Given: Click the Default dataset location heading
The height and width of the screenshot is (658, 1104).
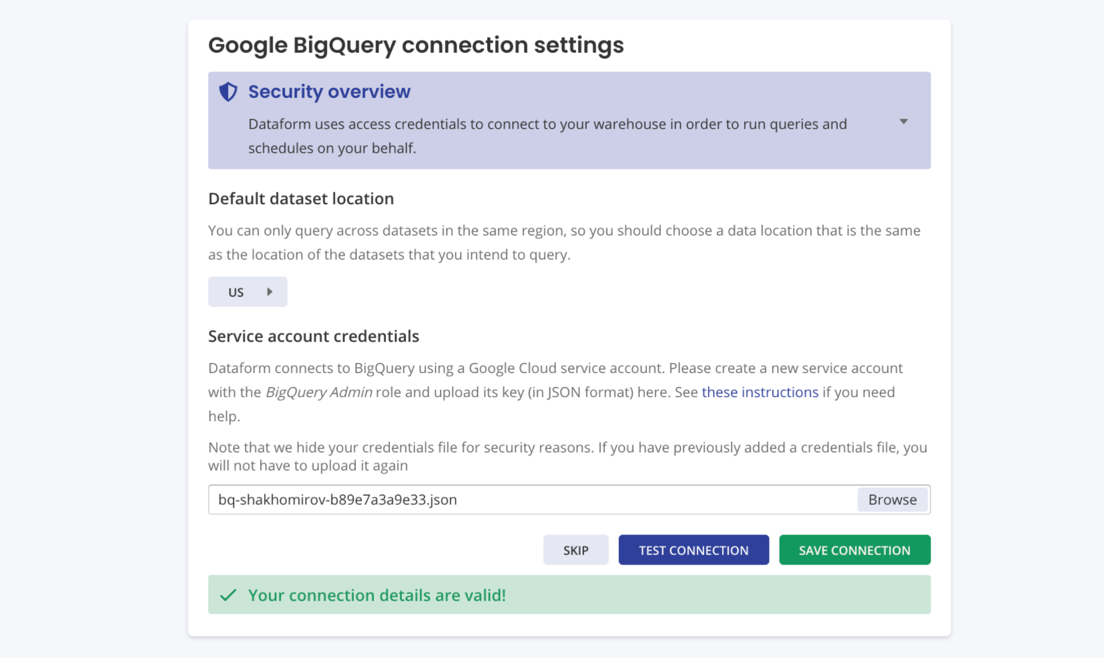Looking at the screenshot, I should tap(301, 199).
